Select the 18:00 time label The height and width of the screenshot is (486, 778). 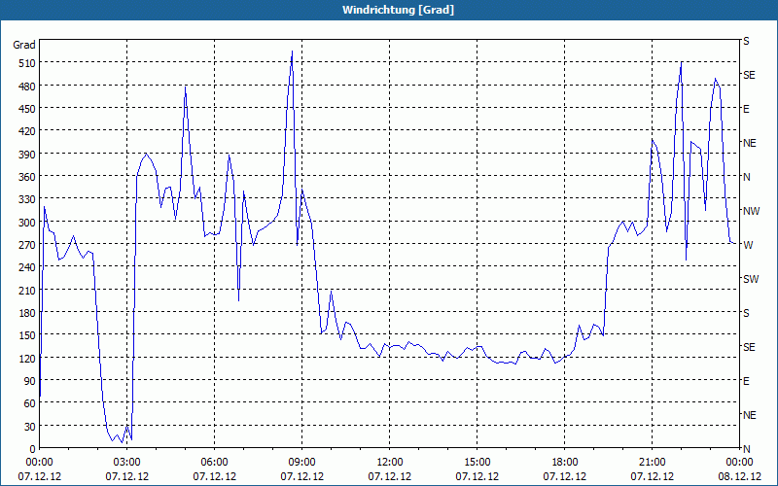565,463
